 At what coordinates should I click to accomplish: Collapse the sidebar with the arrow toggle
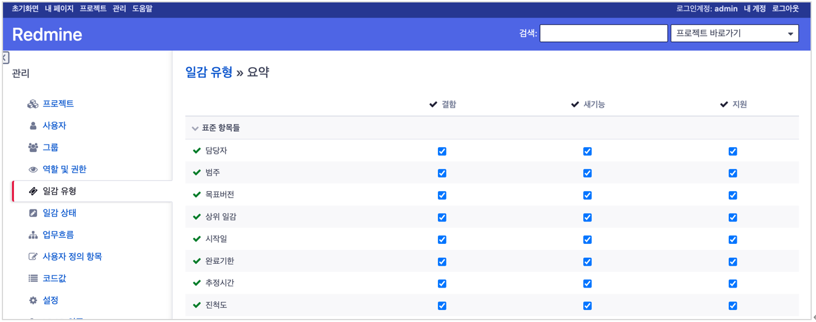coord(5,57)
